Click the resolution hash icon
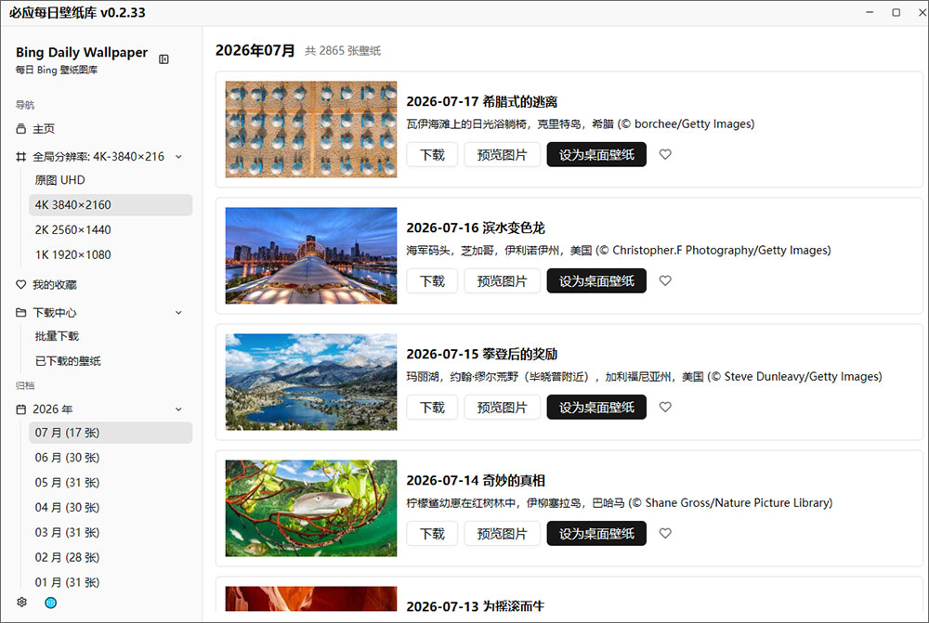Image resolution: width=929 pixels, height=623 pixels. (21, 157)
